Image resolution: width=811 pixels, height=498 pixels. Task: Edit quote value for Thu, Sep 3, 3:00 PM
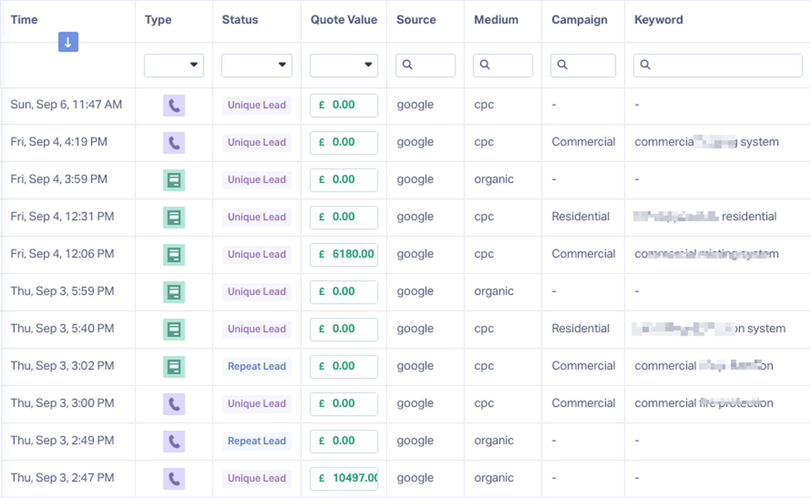point(344,404)
